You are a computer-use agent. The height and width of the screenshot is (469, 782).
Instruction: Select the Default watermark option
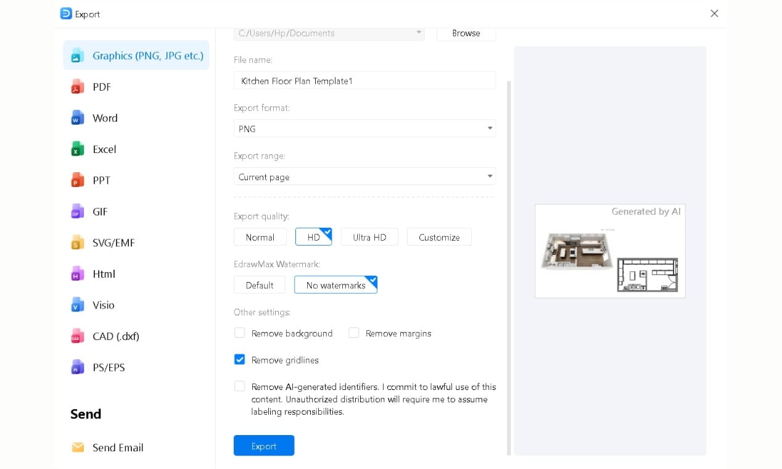tap(259, 284)
